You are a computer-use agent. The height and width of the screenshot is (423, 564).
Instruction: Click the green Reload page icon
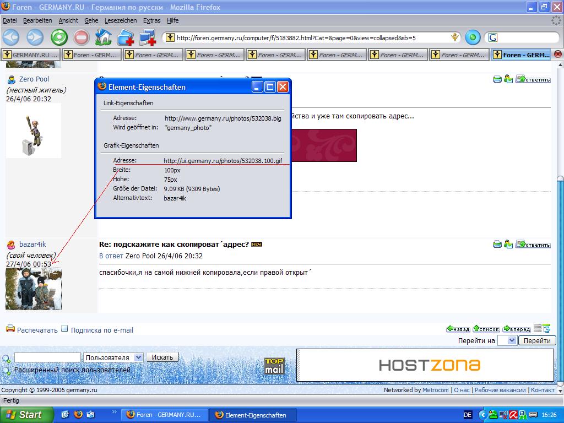click(59, 37)
